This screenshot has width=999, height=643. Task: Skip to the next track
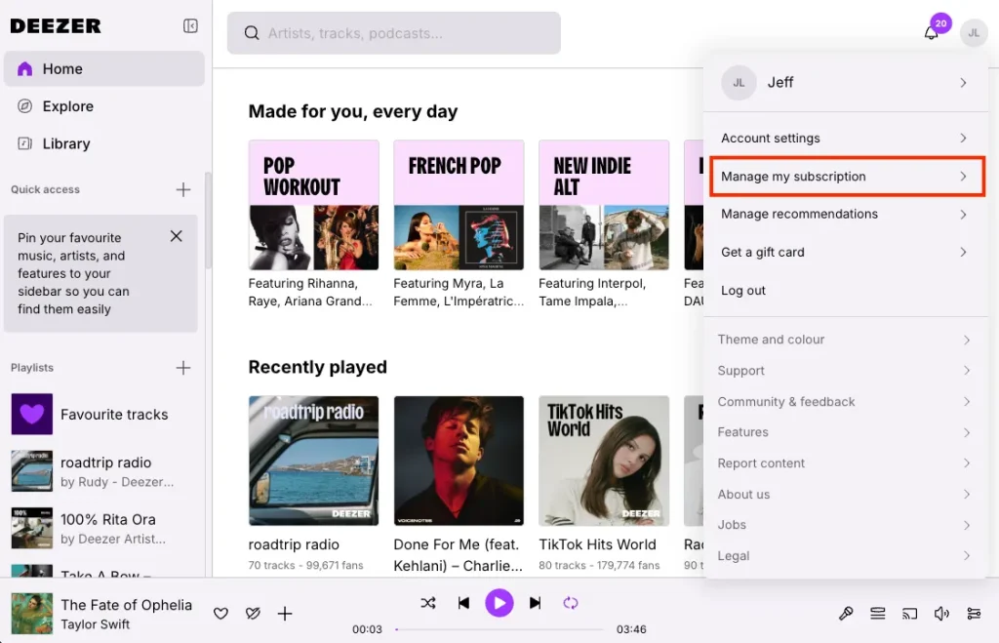[x=536, y=603]
